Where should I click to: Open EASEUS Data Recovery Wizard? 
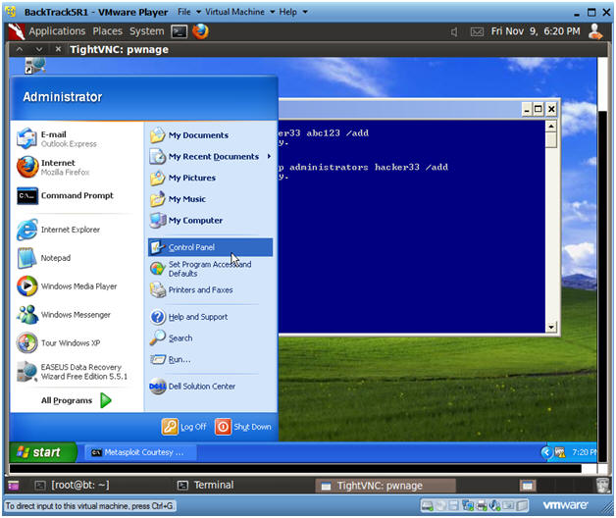(x=73, y=372)
